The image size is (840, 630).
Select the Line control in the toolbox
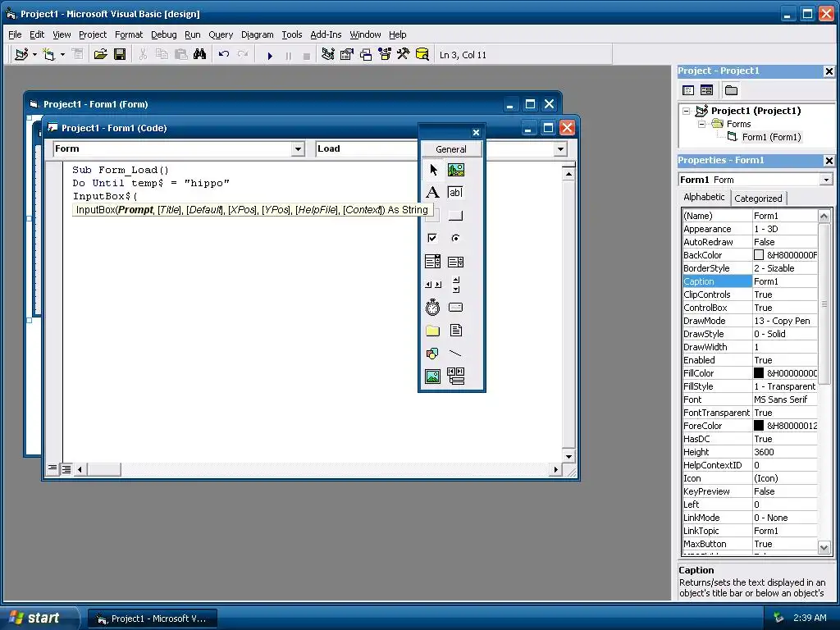click(456, 354)
